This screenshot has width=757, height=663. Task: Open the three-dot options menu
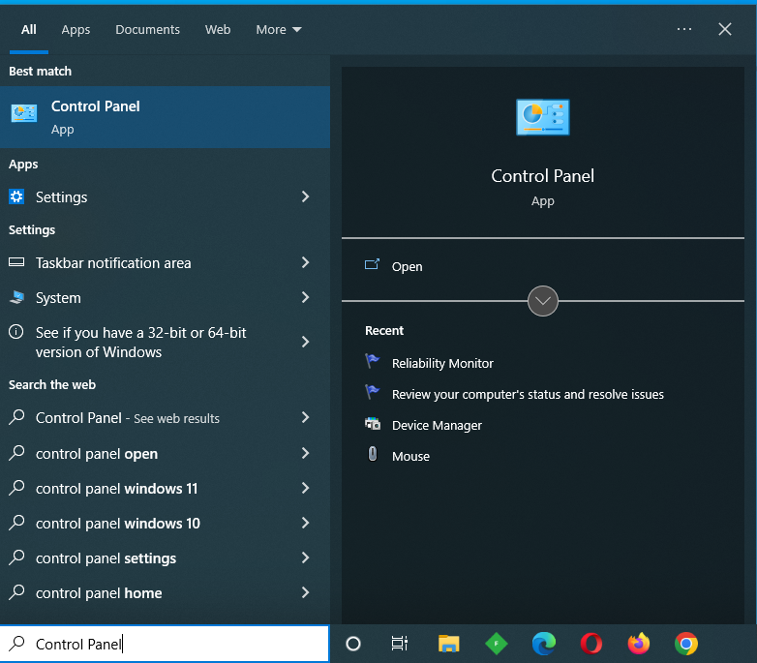[x=684, y=29]
